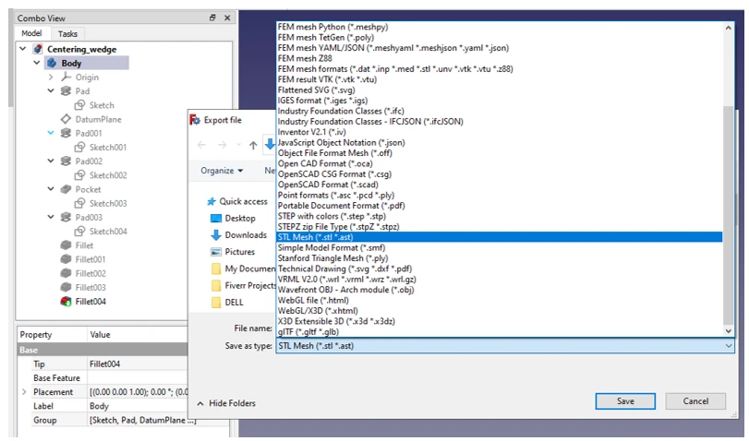Click the Up arrow in Export file dialog
The image size is (749, 441).
tap(253, 145)
